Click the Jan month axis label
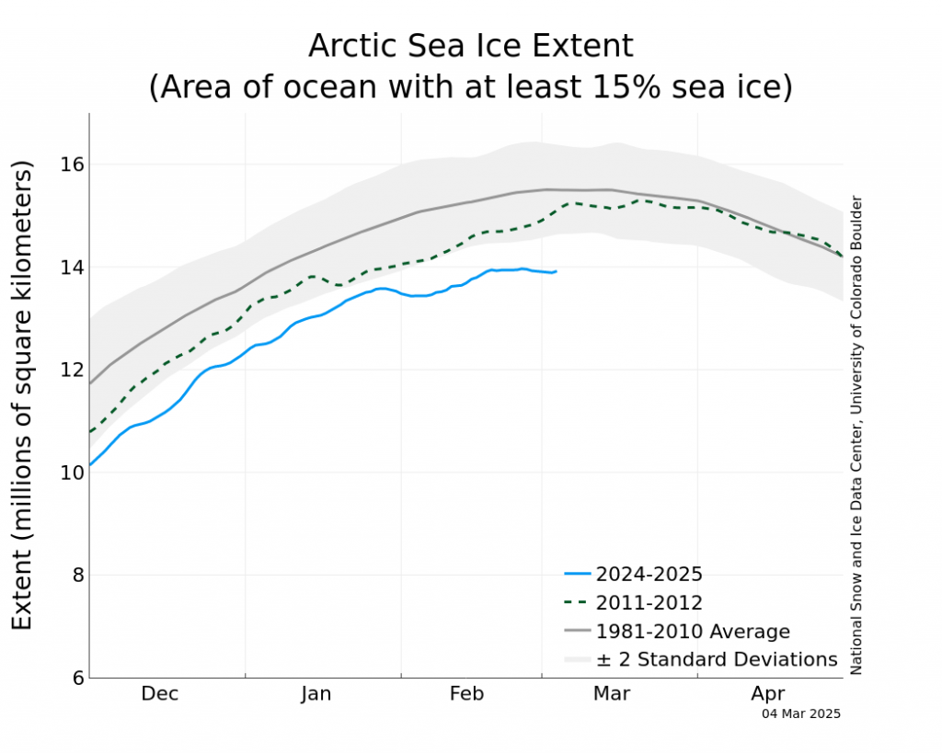 316,693
